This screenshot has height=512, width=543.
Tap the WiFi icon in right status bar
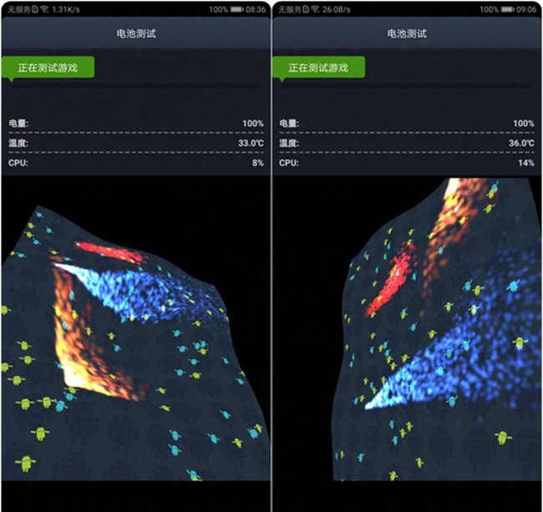pyautogui.click(x=315, y=9)
